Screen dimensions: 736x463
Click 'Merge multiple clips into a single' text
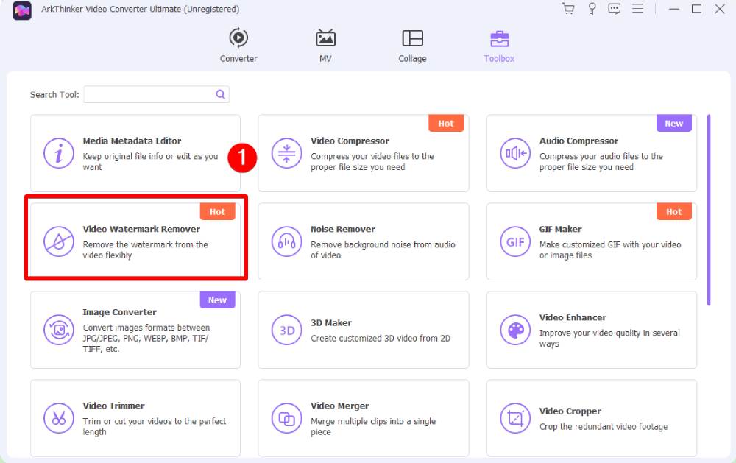pyautogui.click(x=373, y=421)
